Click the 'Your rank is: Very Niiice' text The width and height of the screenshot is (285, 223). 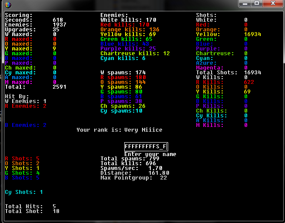(119, 130)
